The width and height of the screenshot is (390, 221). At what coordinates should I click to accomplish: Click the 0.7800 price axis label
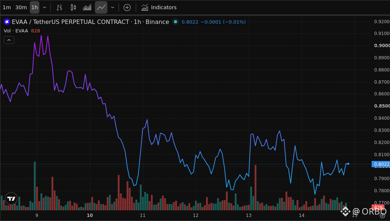[x=382, y=191]
